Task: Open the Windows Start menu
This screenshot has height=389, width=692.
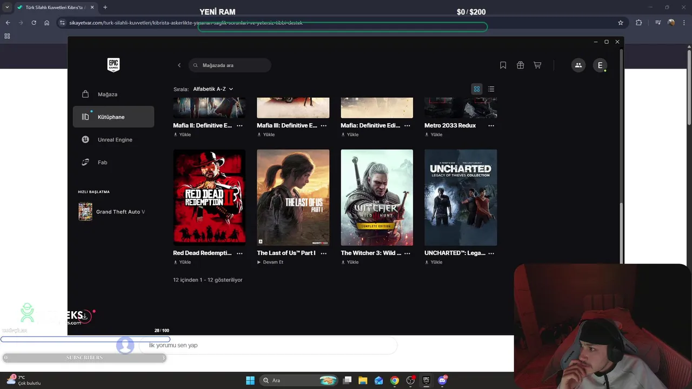Action: tap(250, 380)
